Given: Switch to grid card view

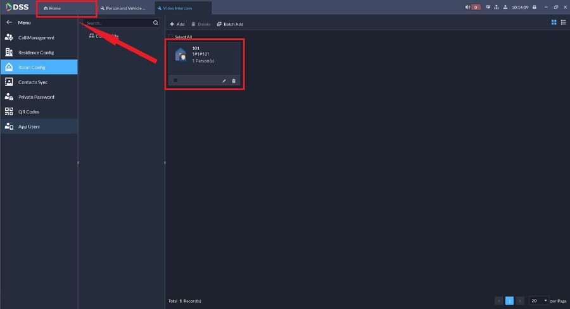Looking at the screenshot, I should (554, 23).
